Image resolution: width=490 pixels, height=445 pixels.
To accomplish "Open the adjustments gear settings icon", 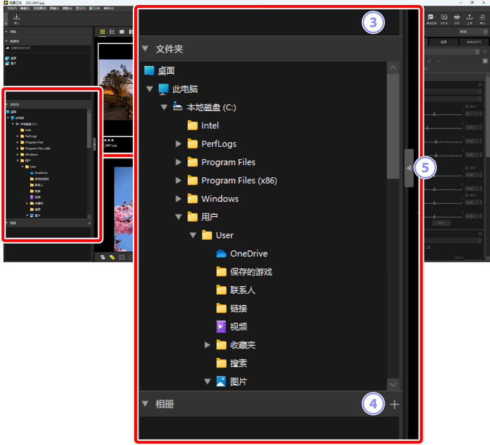I will tap(485, 61).
